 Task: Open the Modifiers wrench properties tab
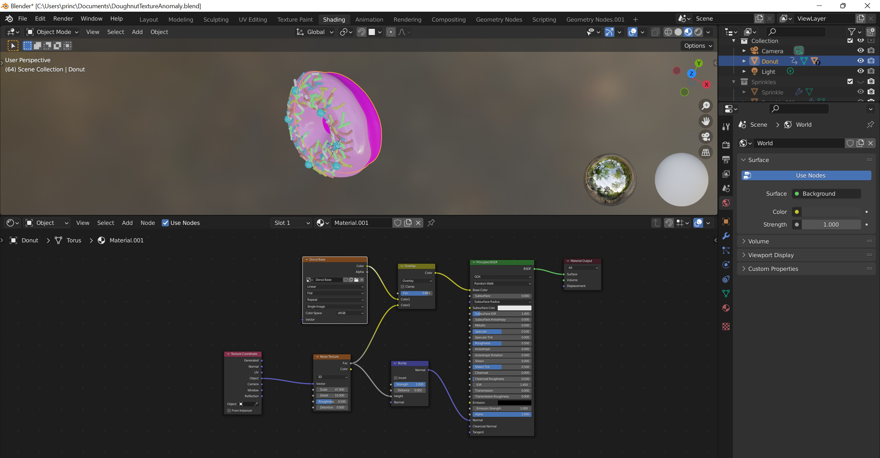click(x=726, y=236)
